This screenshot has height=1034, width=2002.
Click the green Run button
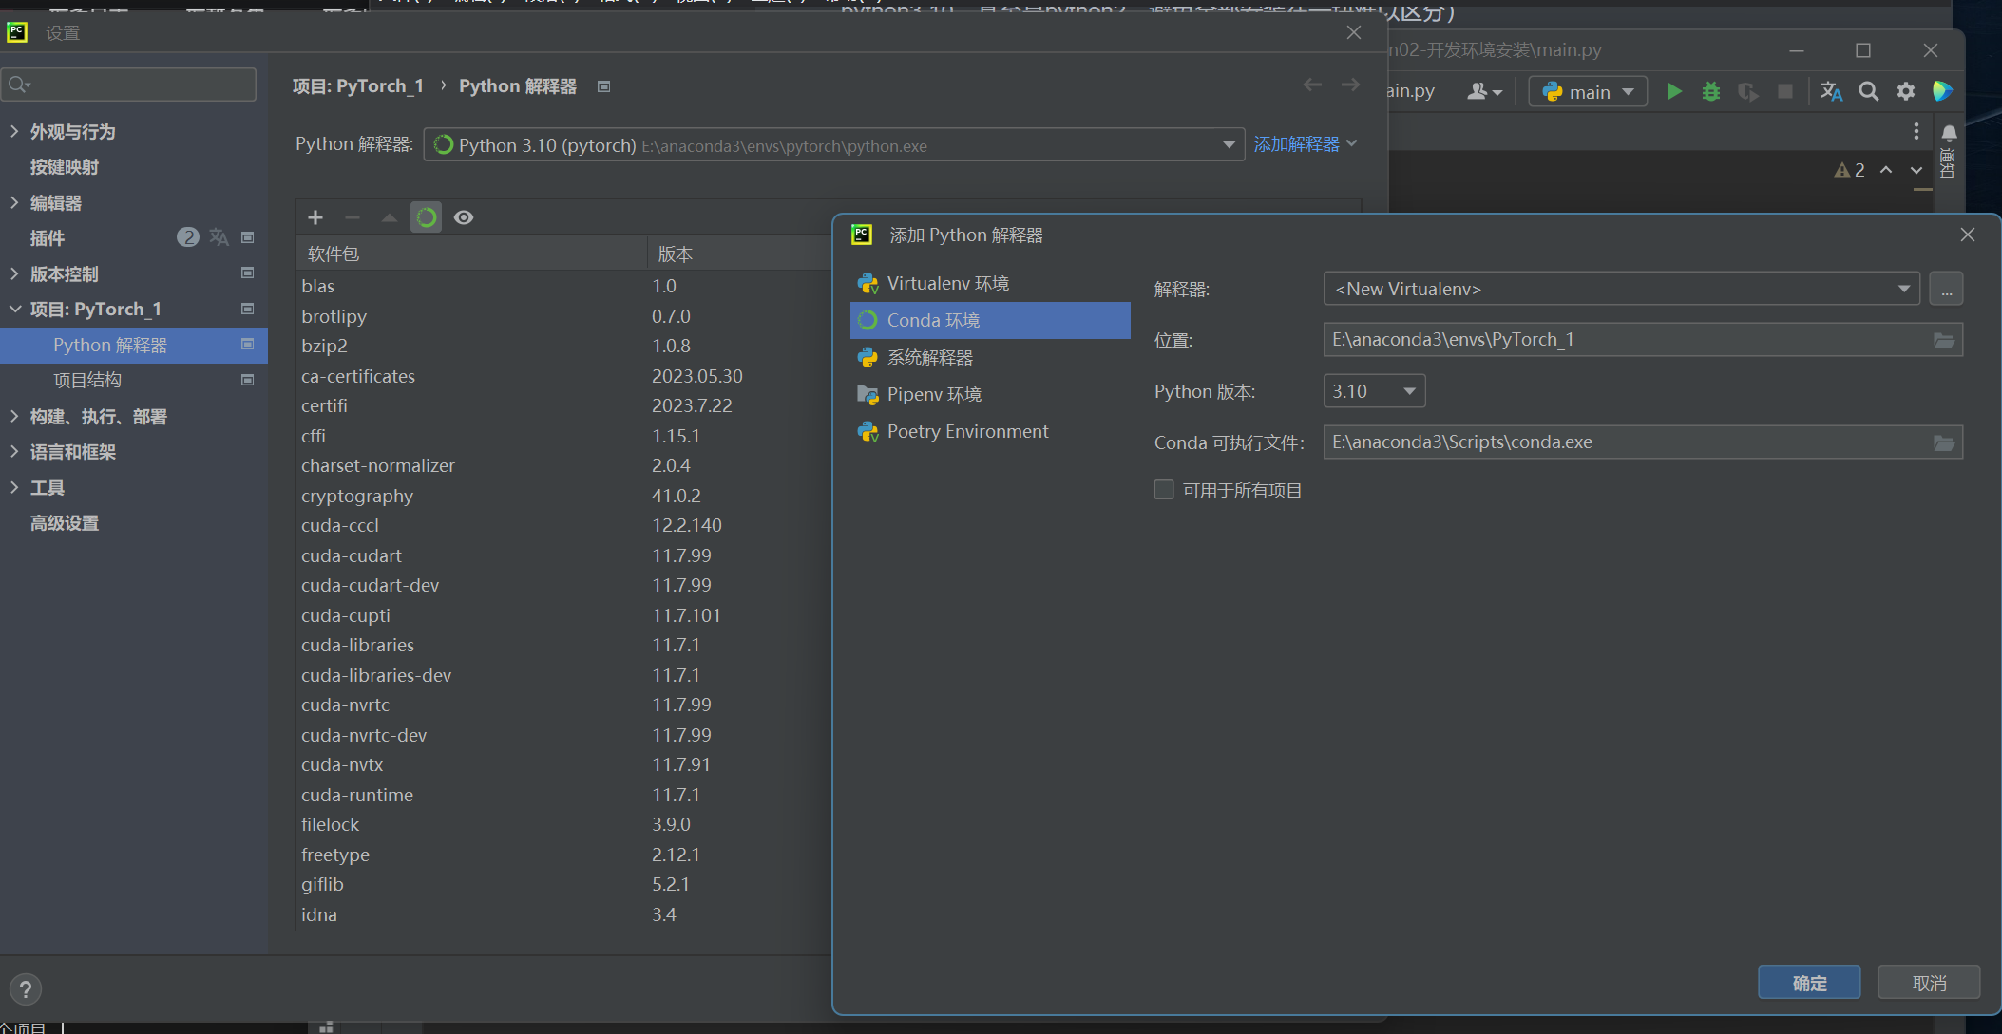pyautogui.click(x=1674, y=92)
